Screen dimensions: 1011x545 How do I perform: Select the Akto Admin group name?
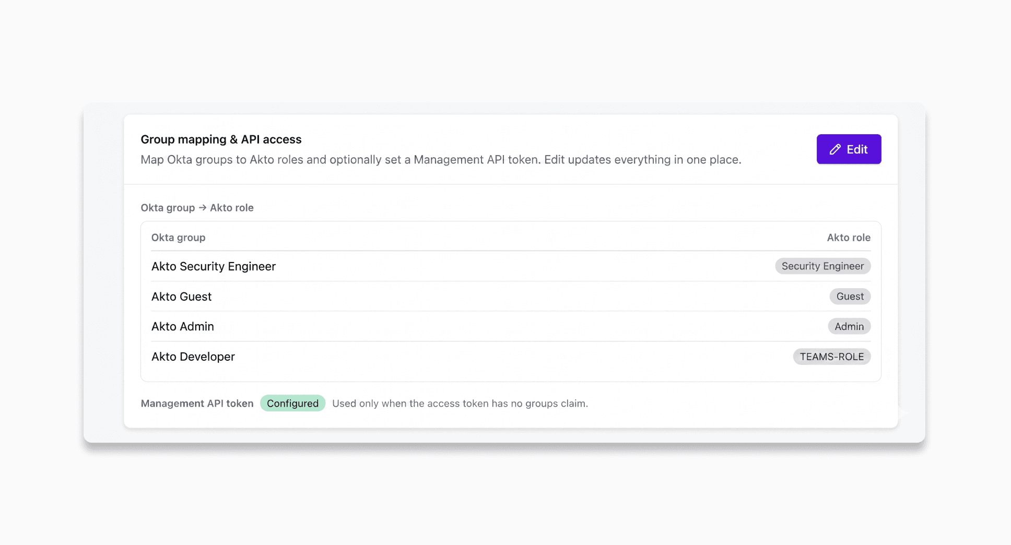click(x=183, y=326)
